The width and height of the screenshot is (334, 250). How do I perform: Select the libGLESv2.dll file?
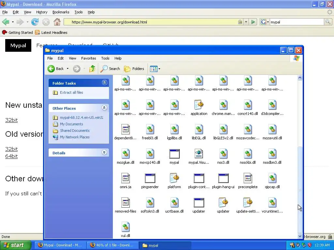[223, 132]
